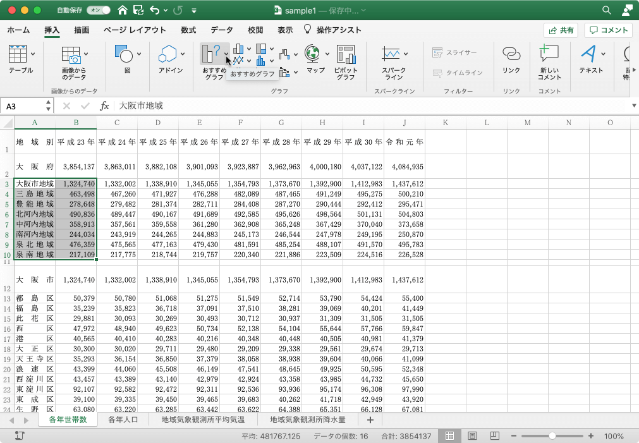Open the 図 illustrations icon
This screenshot has height=443, width=639.
(x=124, y=53)
